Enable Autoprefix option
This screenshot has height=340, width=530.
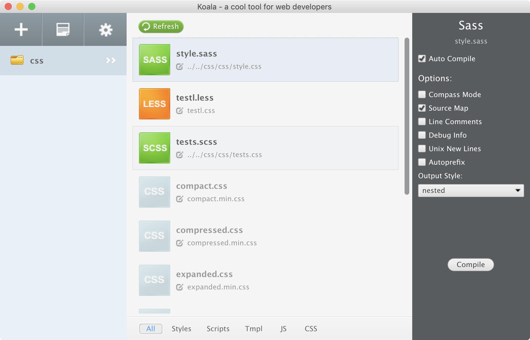(422, 162)
